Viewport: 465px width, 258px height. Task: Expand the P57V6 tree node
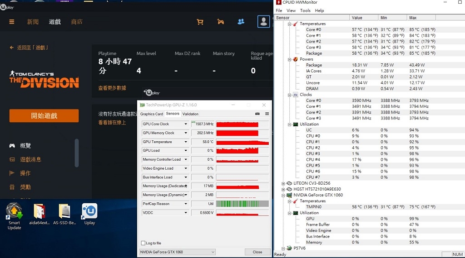[x=283, y=248]
